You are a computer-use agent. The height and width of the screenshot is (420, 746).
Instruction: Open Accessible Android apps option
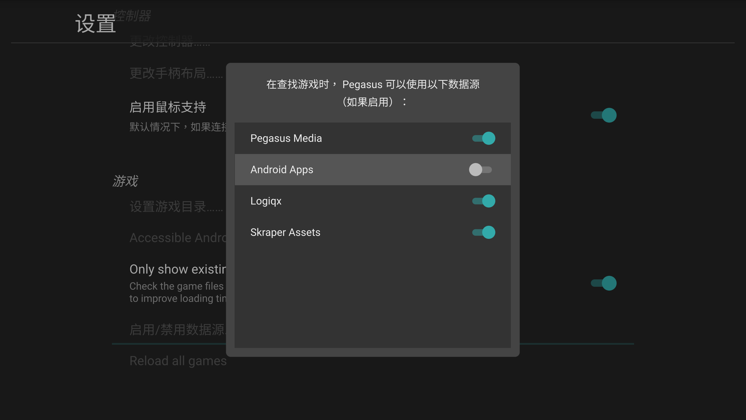tap(178, 238)
